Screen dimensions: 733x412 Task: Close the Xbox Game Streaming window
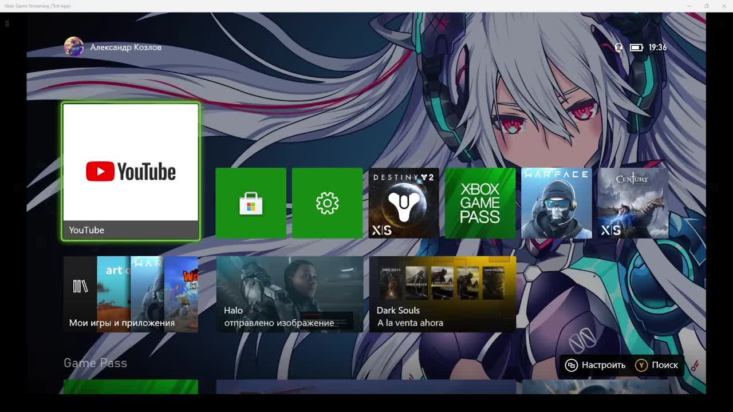(x=724, y=6)
